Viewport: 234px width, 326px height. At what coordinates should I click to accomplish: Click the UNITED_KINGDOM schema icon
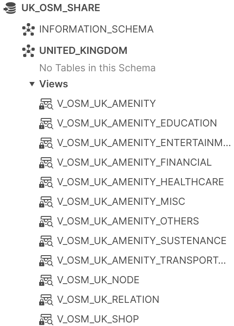(28, 51)
